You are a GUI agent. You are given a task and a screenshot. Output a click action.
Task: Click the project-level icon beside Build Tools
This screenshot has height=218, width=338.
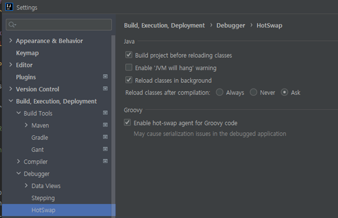[105, 113]
